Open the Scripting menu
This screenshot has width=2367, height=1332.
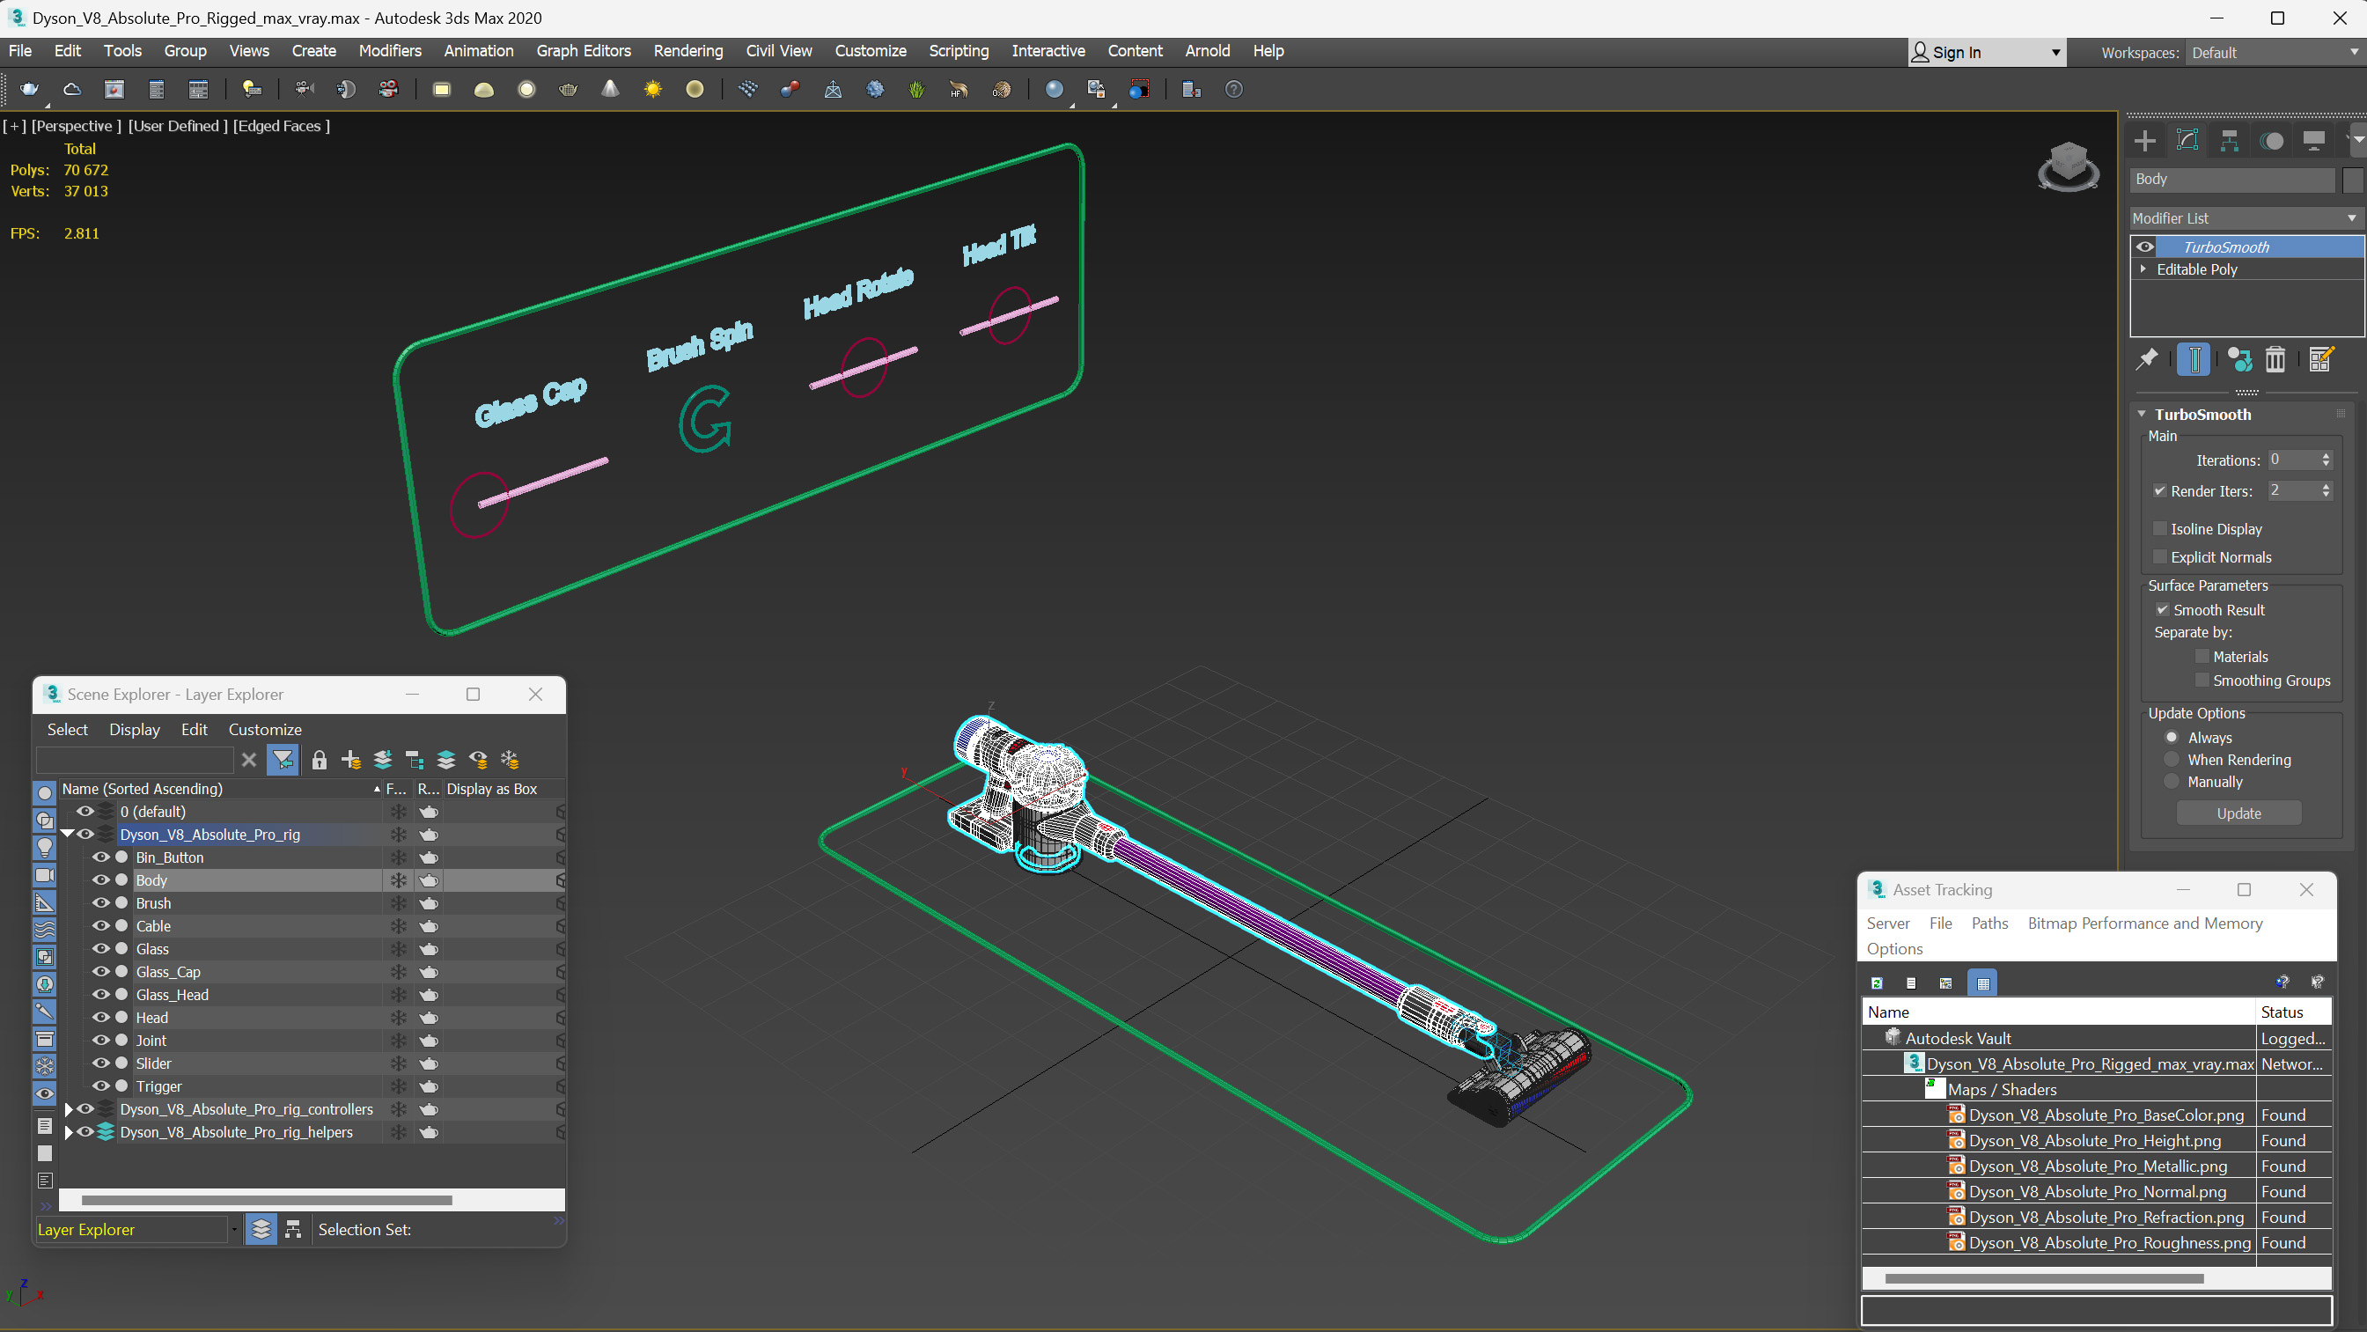(x=959, y=50)
